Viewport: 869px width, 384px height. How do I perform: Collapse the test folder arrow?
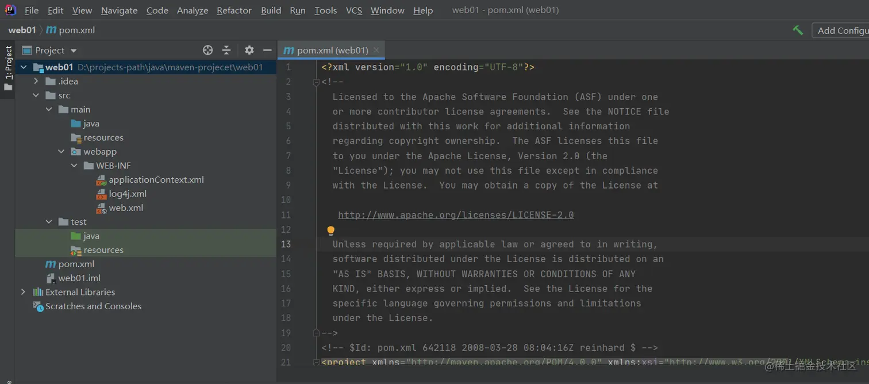coord(49,222)
